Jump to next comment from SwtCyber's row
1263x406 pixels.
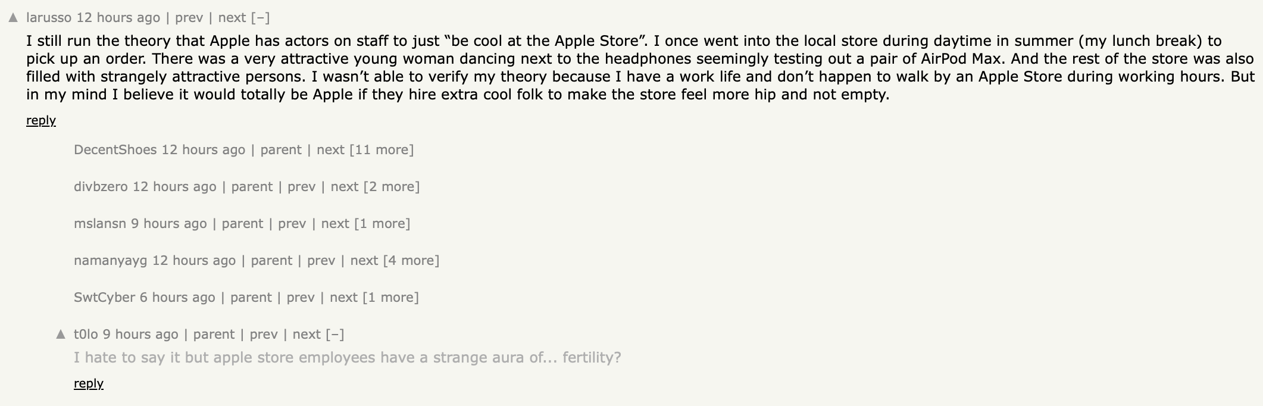[x=344, y=298]
